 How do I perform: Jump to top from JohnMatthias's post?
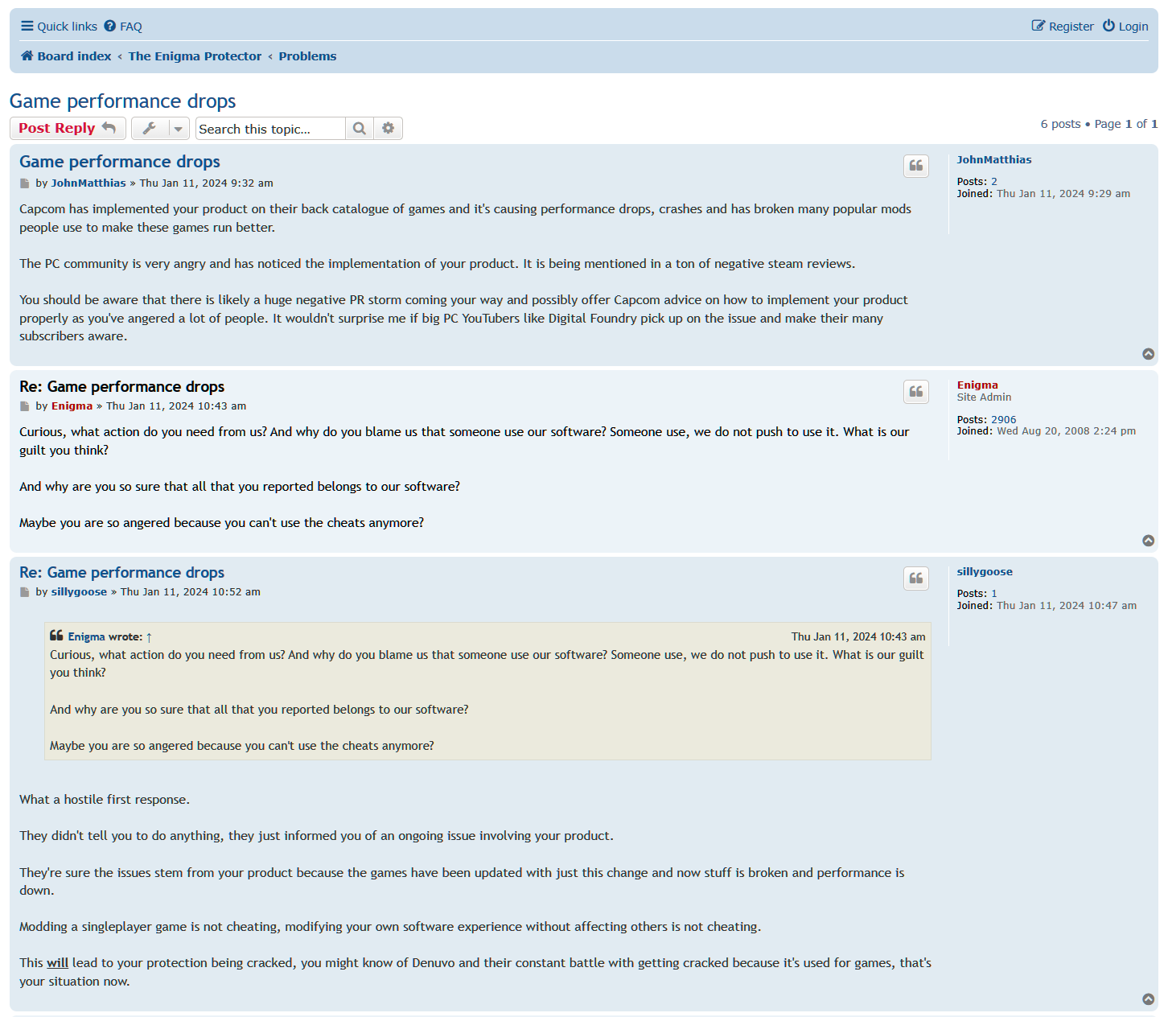pyautogui.click(x=1149, y=354)
